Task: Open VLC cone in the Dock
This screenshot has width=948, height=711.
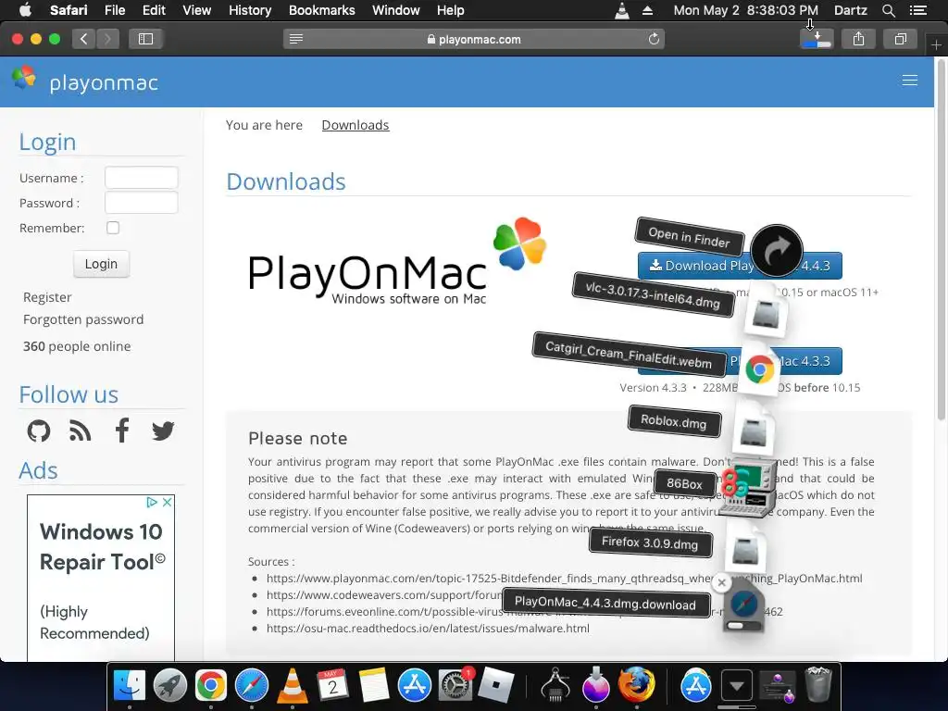Action: (x=292, y=686)
